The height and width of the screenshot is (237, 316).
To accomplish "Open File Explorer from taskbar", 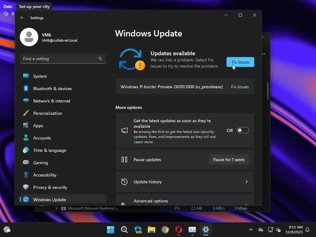I will [151, 230].
